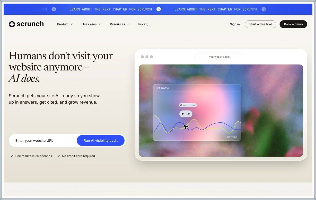Click checkmark next to See results in 30 seconds
The width and height of the screenshot is (316, 200).
[12, 156]
